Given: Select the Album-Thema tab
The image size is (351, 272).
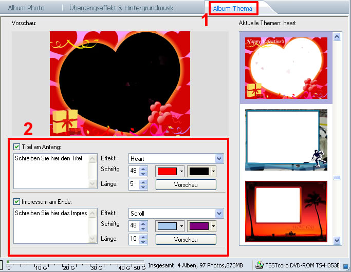Looking at the screenshot, I should 232,9.
